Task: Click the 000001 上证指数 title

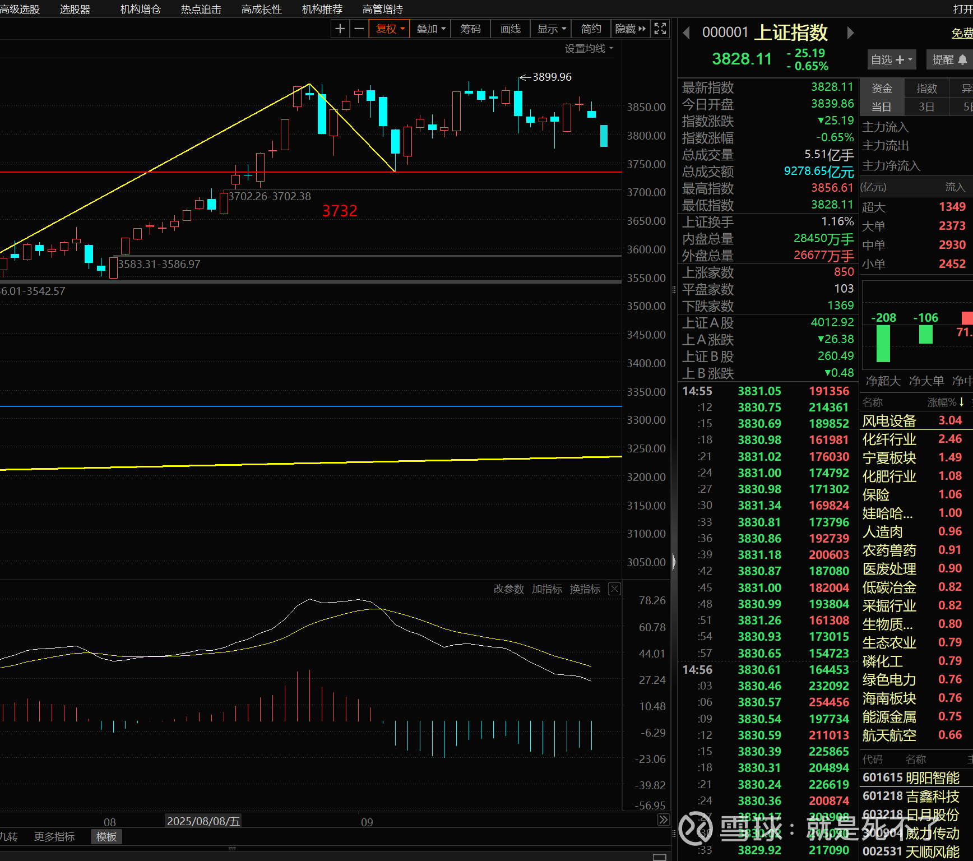Action: [765, 33]
